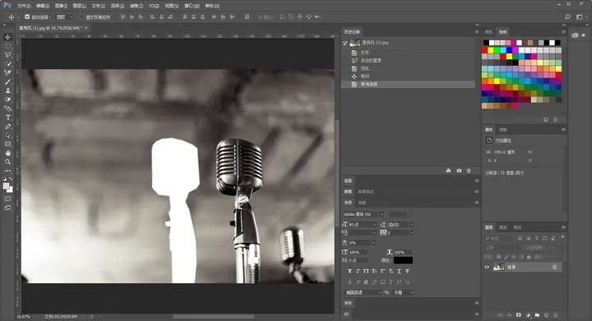Select the Elliptical Marquee tool
The image size is (592, 321).
8,46
